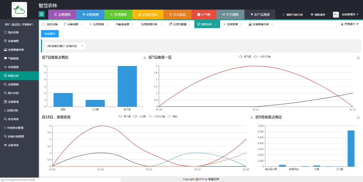Switch to the 性诱数据列表 page tab
The image size is (363, 182).
(x=149, y=24)
